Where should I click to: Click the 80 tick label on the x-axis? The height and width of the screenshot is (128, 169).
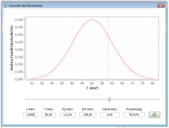pos(152,83)
